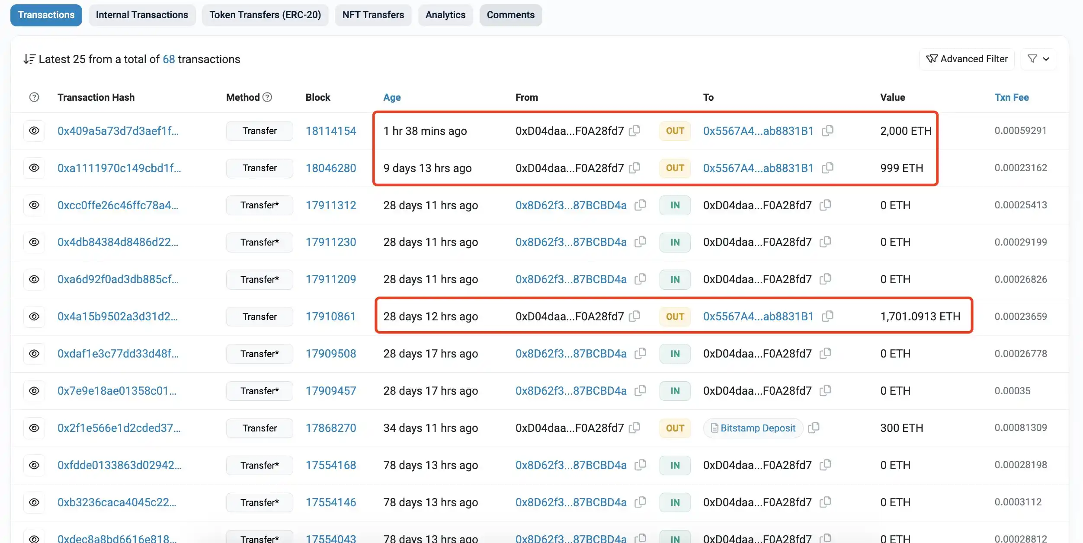1083x543 pixels.
Task: Open the Comments section
Action: pyautogui.click(x=509, y=15)
